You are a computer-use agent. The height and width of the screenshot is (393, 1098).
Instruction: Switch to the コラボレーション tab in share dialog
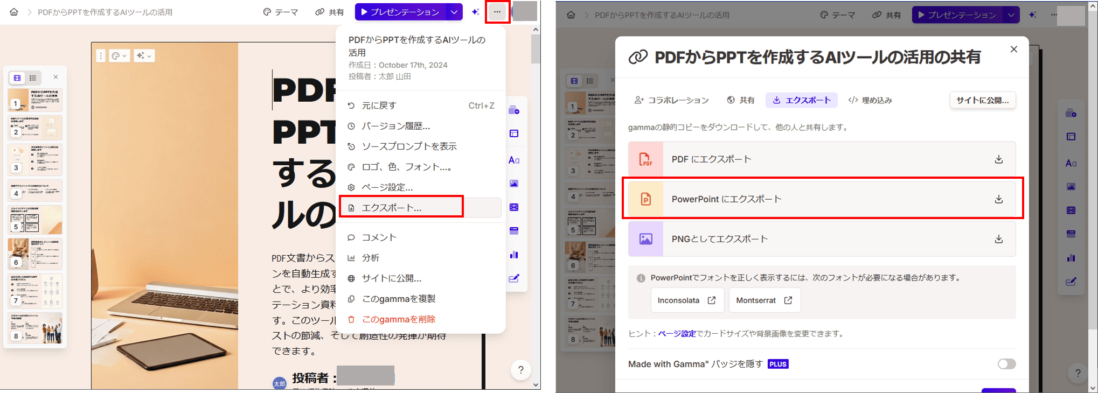coord(671,100)
